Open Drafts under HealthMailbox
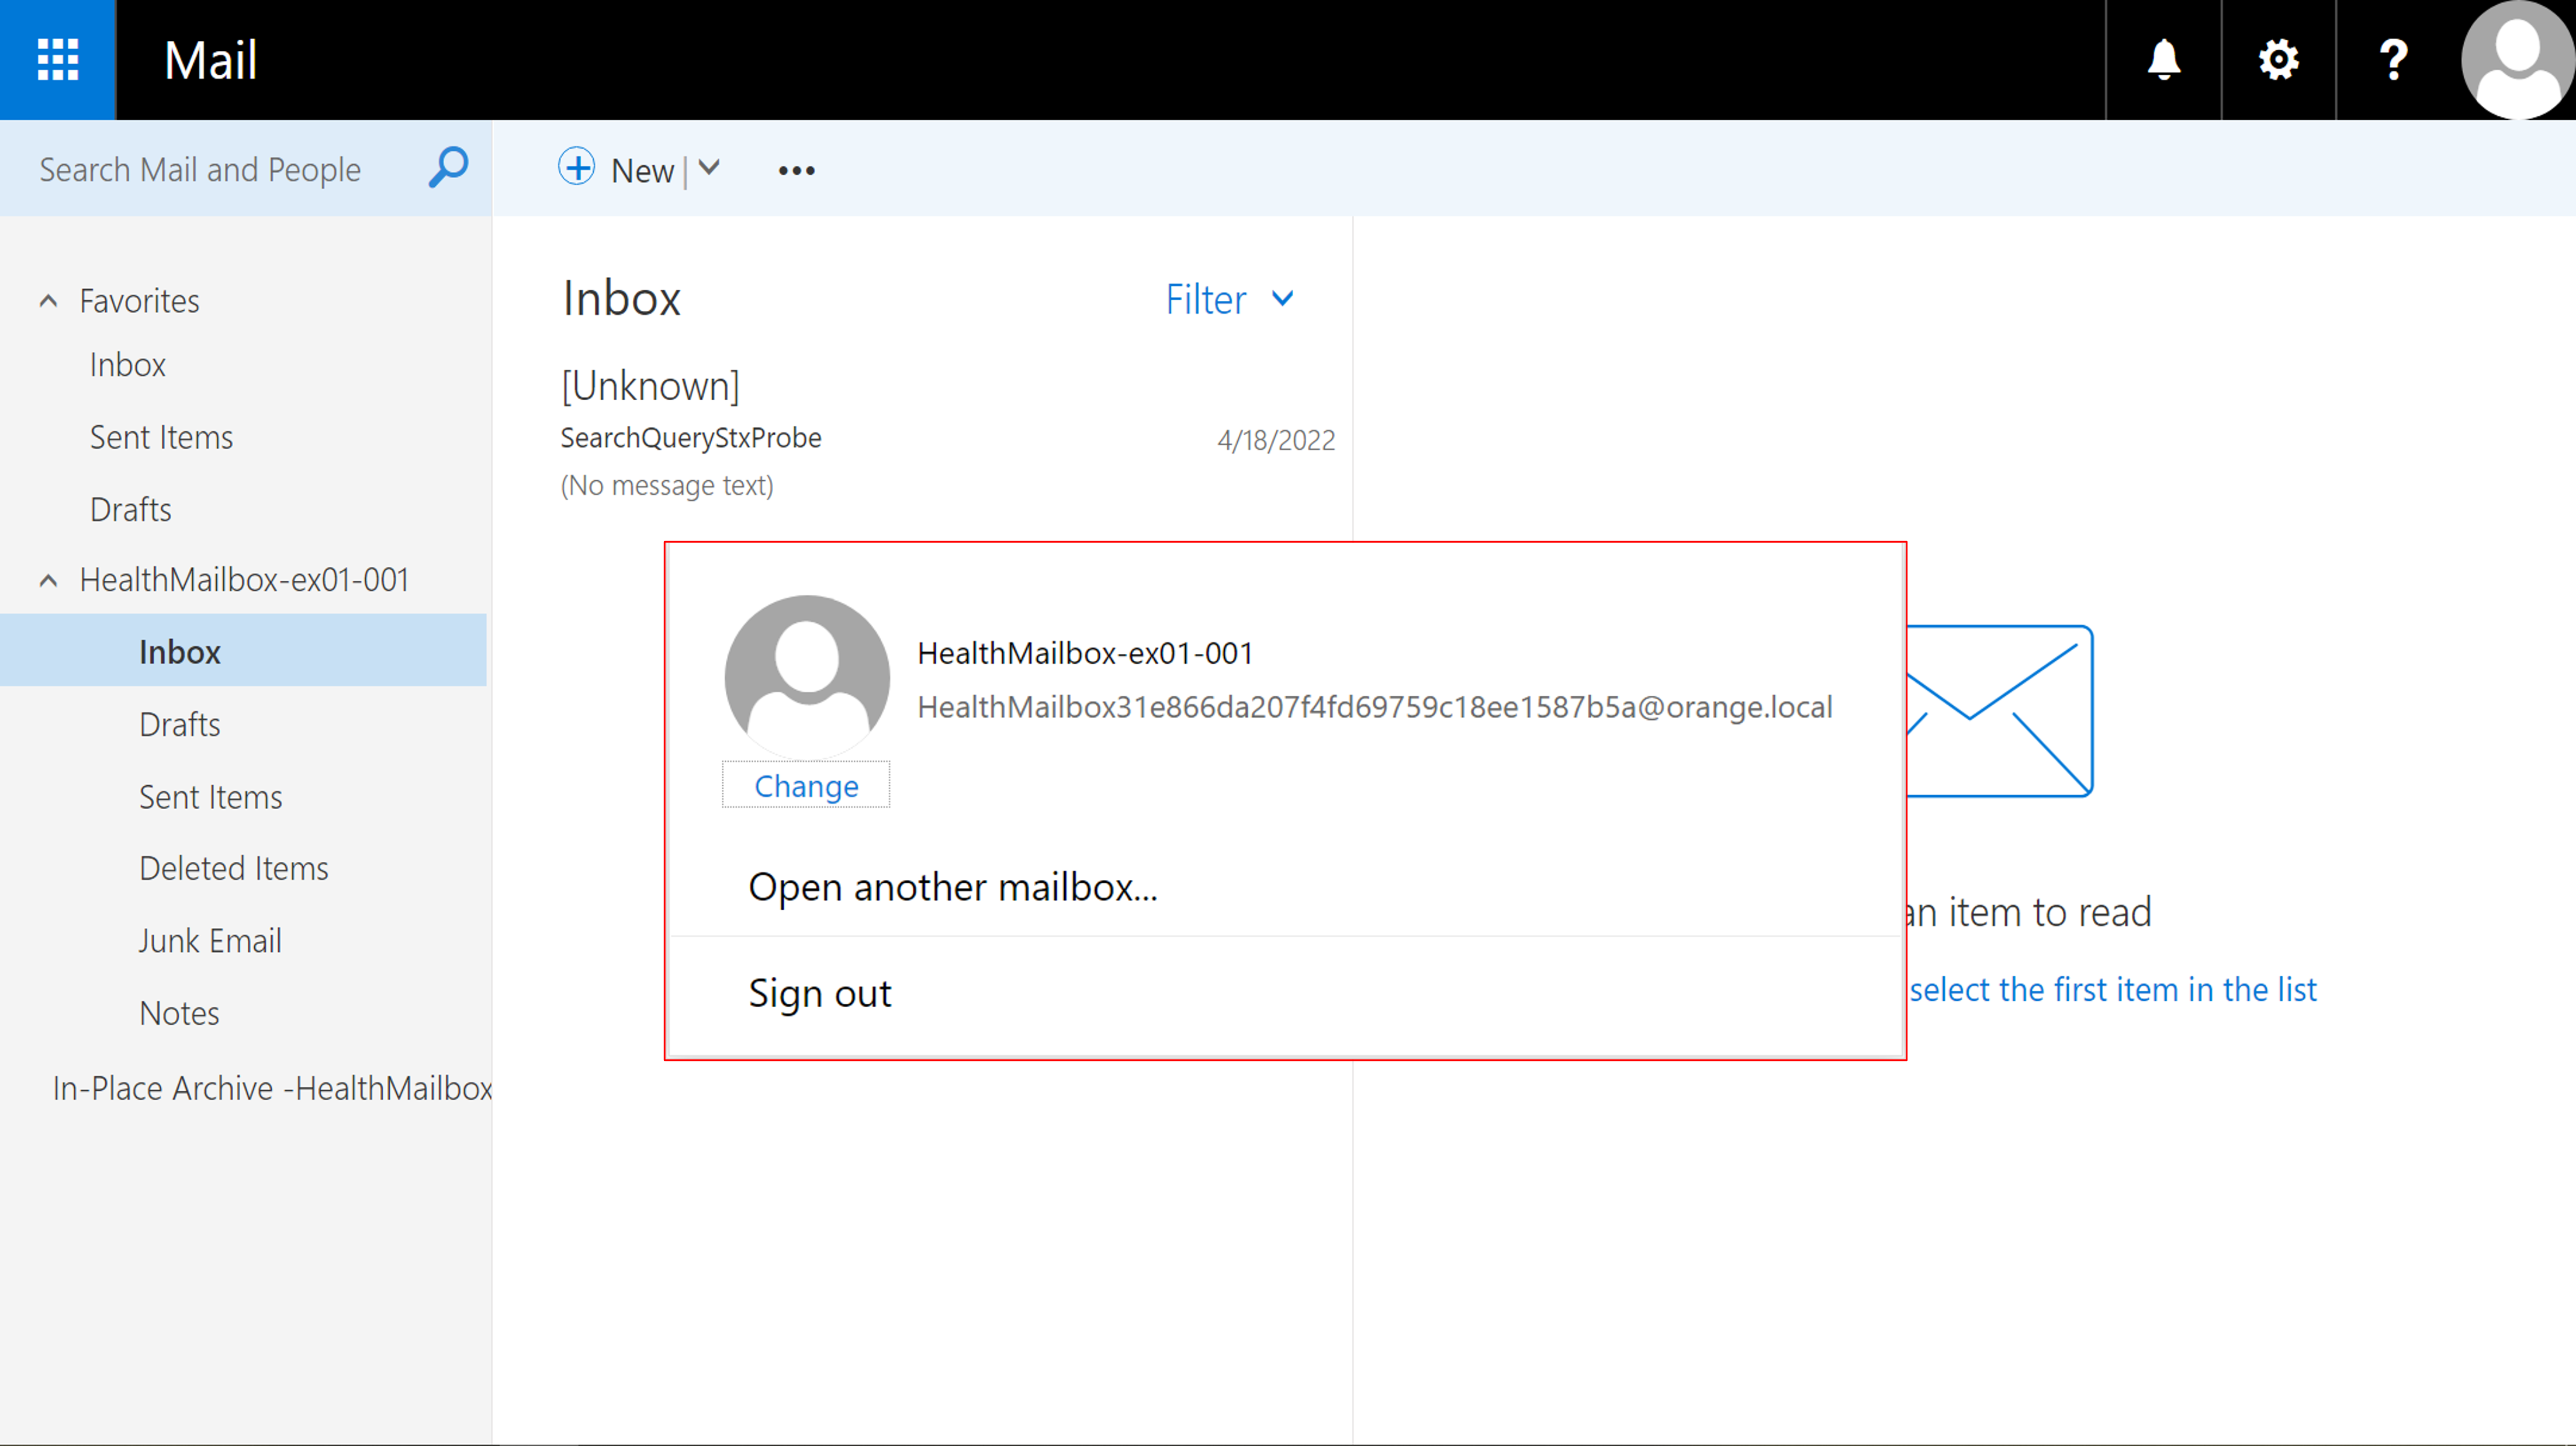 179,724
